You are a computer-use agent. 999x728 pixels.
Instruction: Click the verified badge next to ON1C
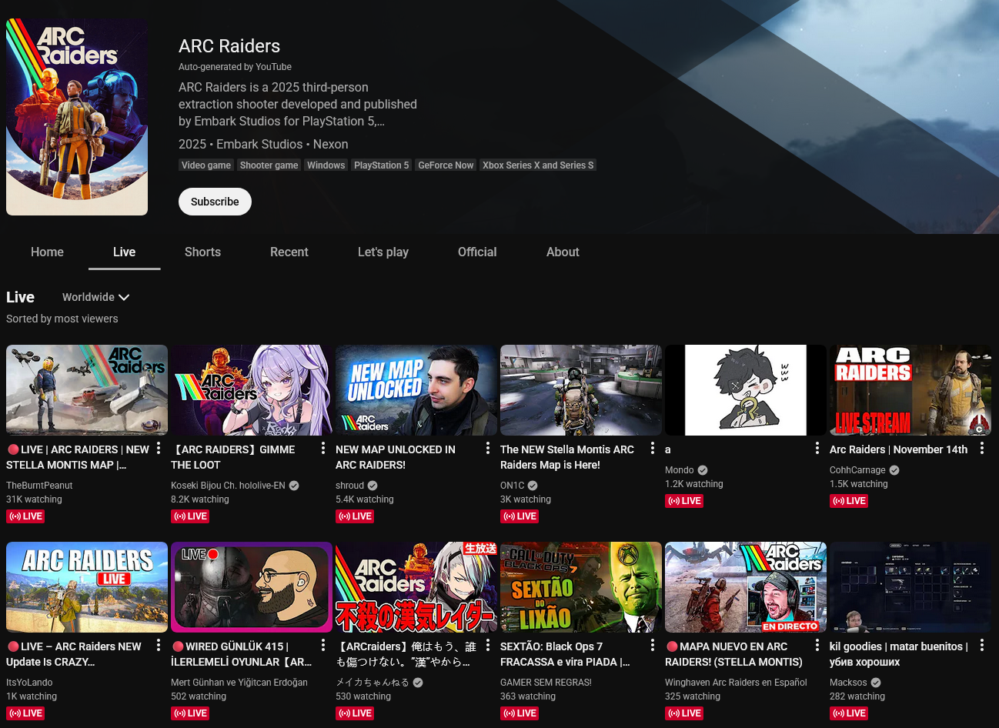pos(533,486)
